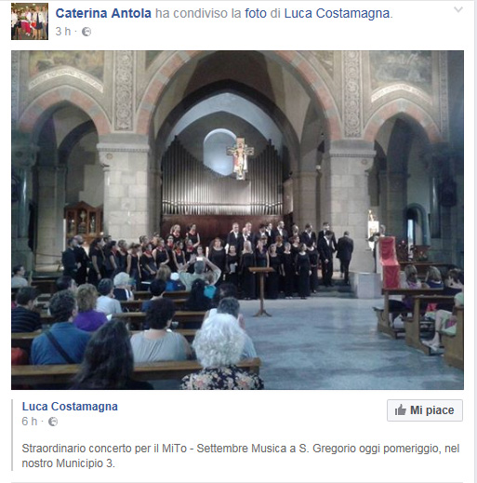Open the post options chevron menu

coord(458,9)
